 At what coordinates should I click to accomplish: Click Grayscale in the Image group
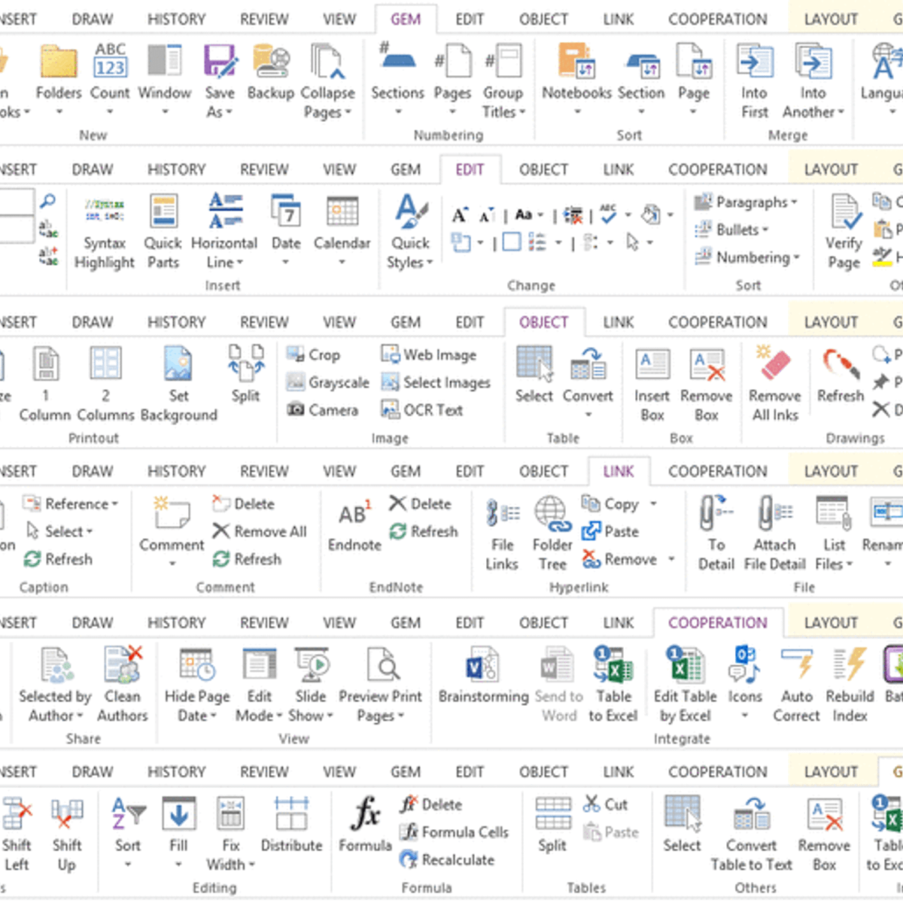tap(328, 382)
